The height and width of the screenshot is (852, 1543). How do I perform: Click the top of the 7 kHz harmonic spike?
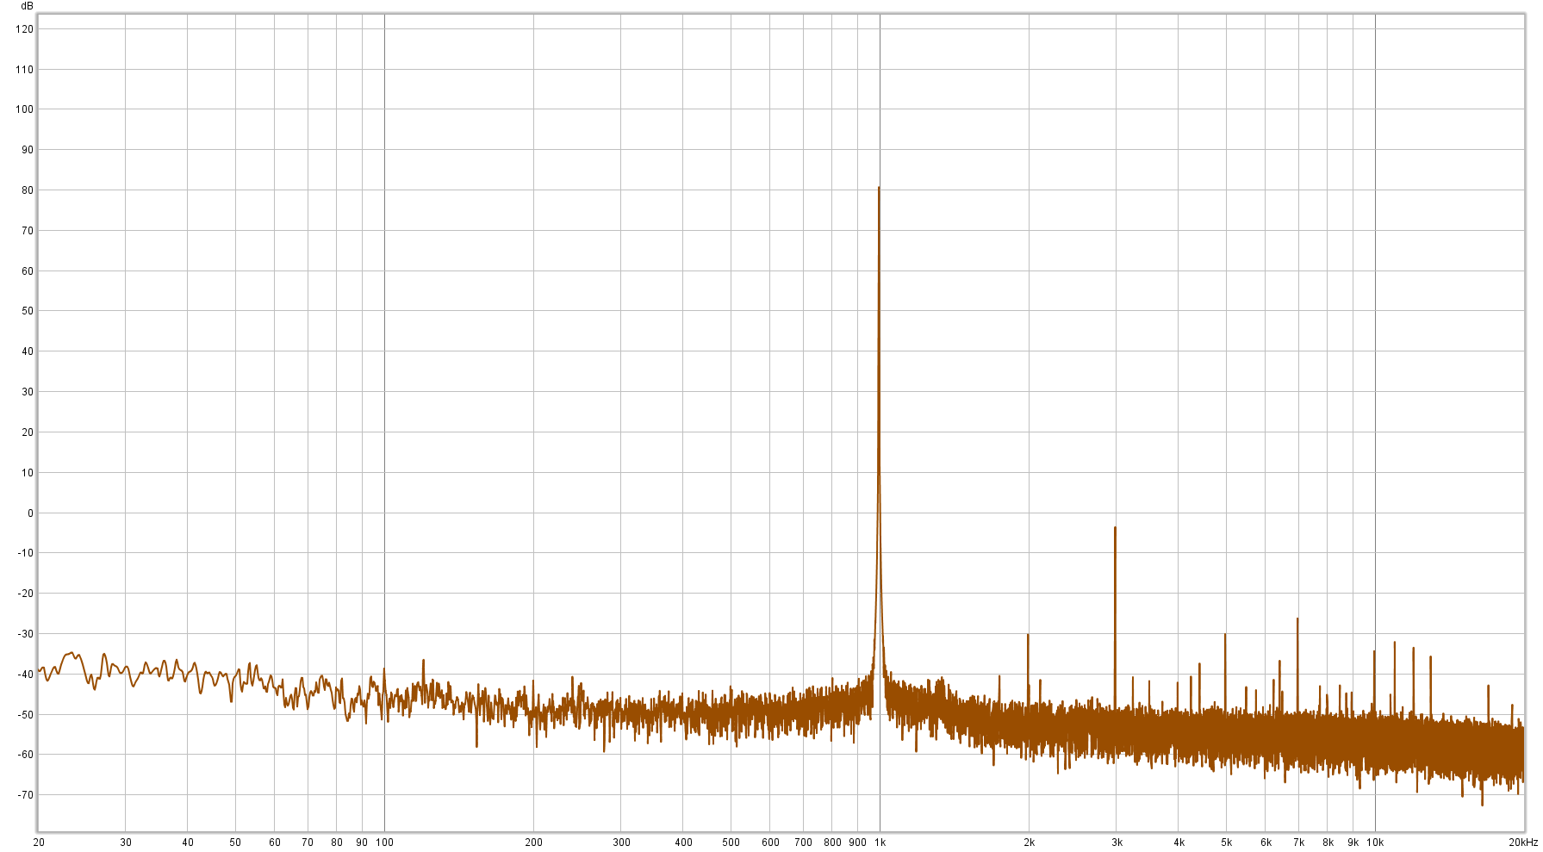pos(1297,619)
